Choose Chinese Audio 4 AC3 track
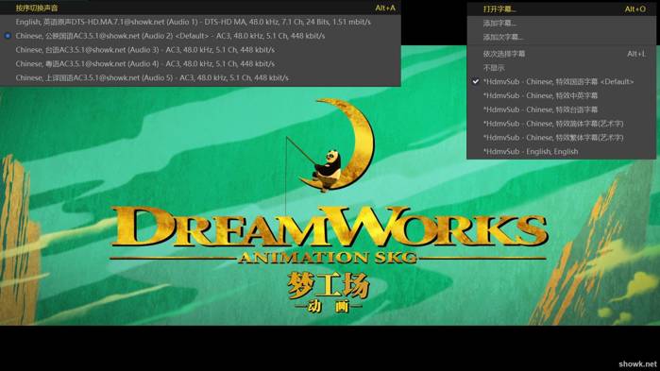 200,64
